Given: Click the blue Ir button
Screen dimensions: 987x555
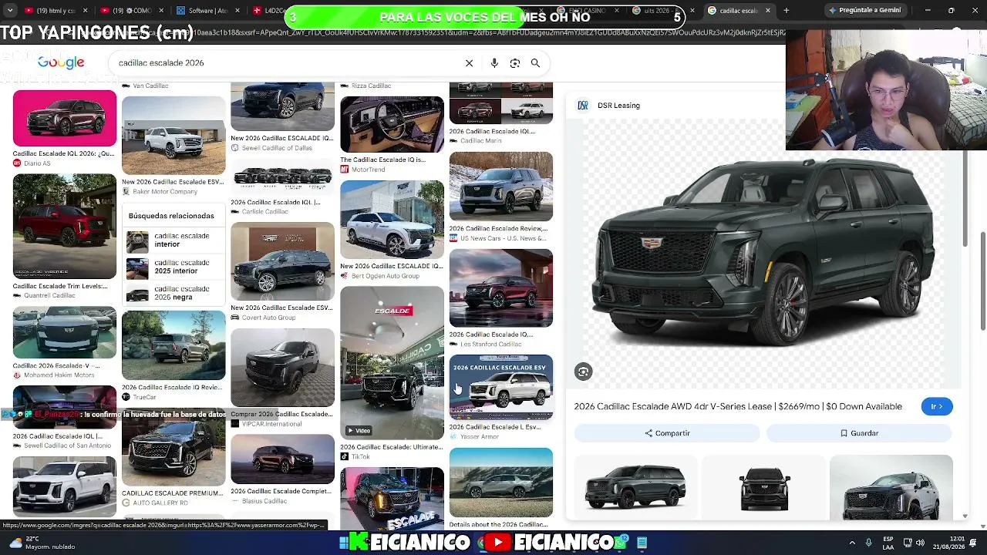Looking at the screenshot, I should click(937, 407).
